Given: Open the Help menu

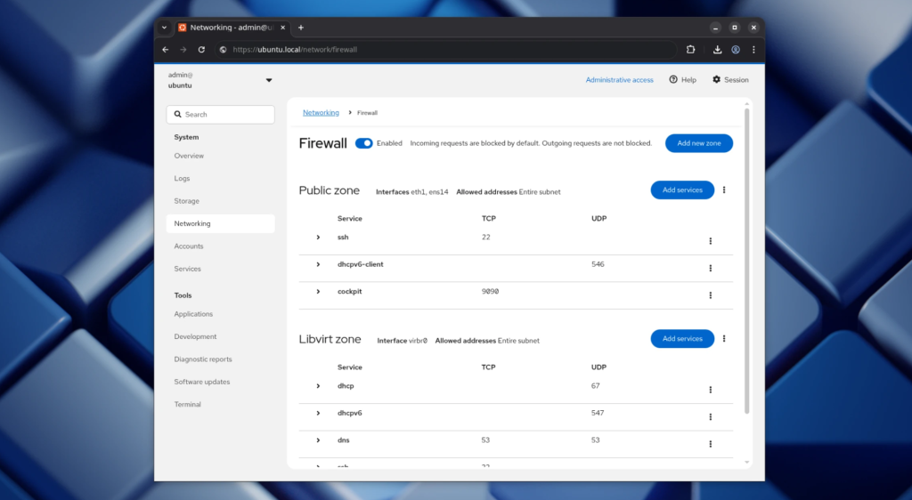Looking at the screenshot, I should coord(682,80).
